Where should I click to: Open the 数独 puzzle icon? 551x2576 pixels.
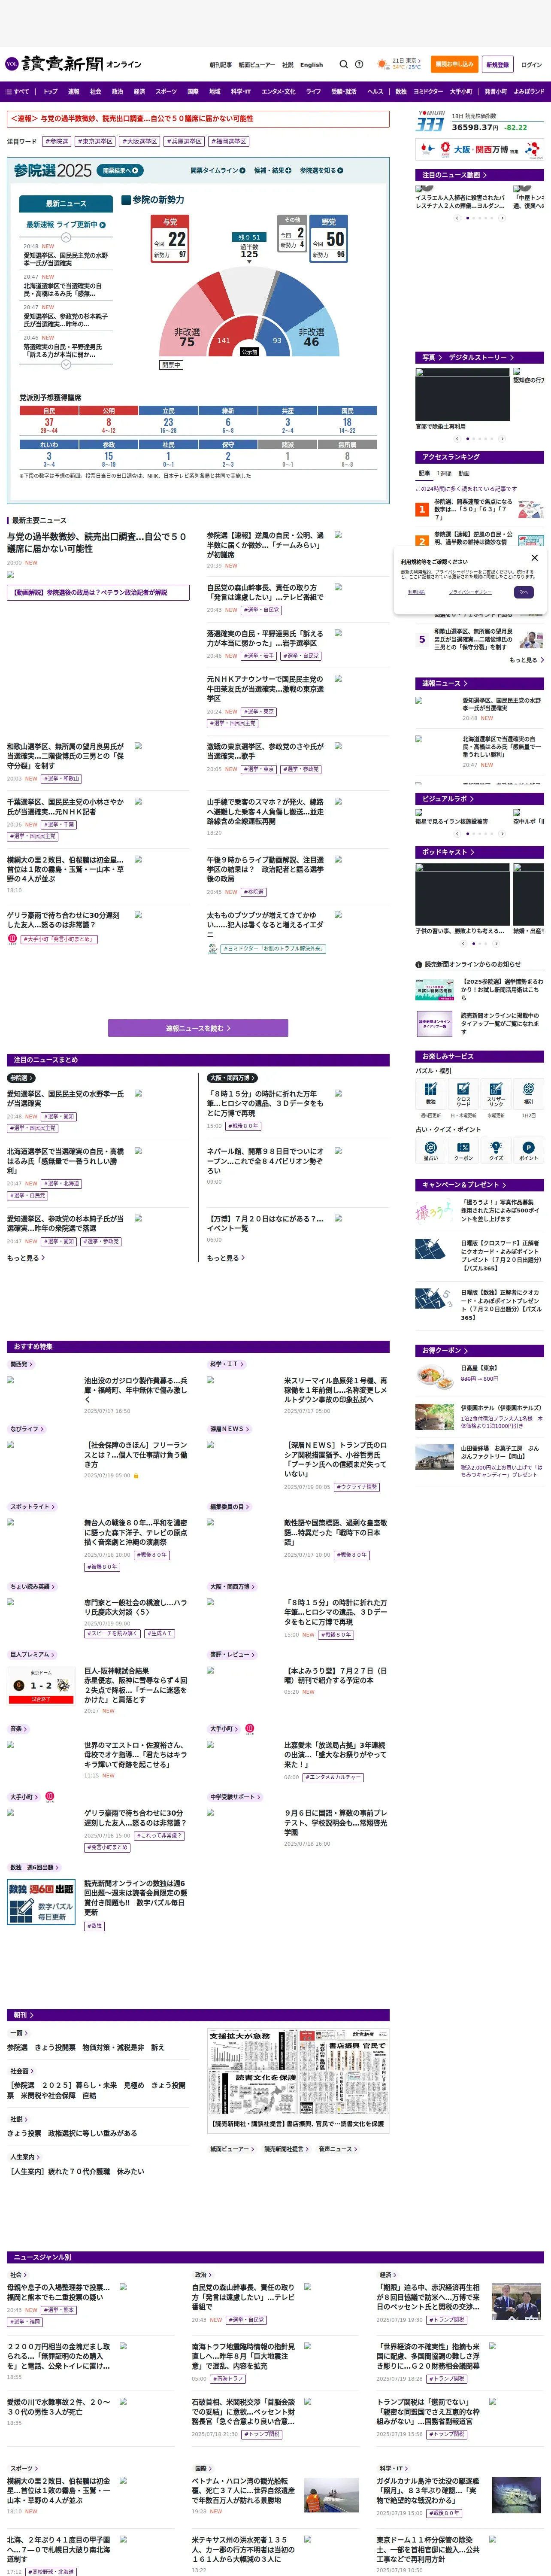point(431,1093)
